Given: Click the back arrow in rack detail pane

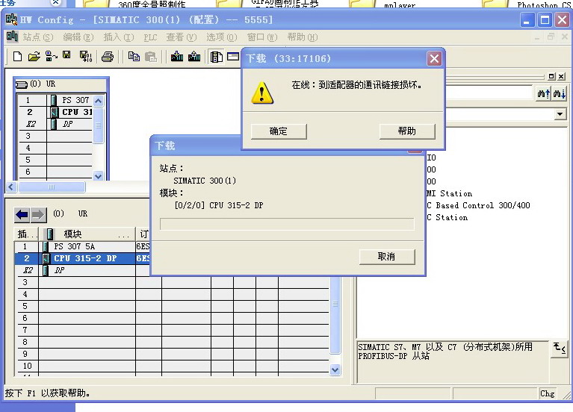Looking at the screenshot, I should [x=22, y=215].
